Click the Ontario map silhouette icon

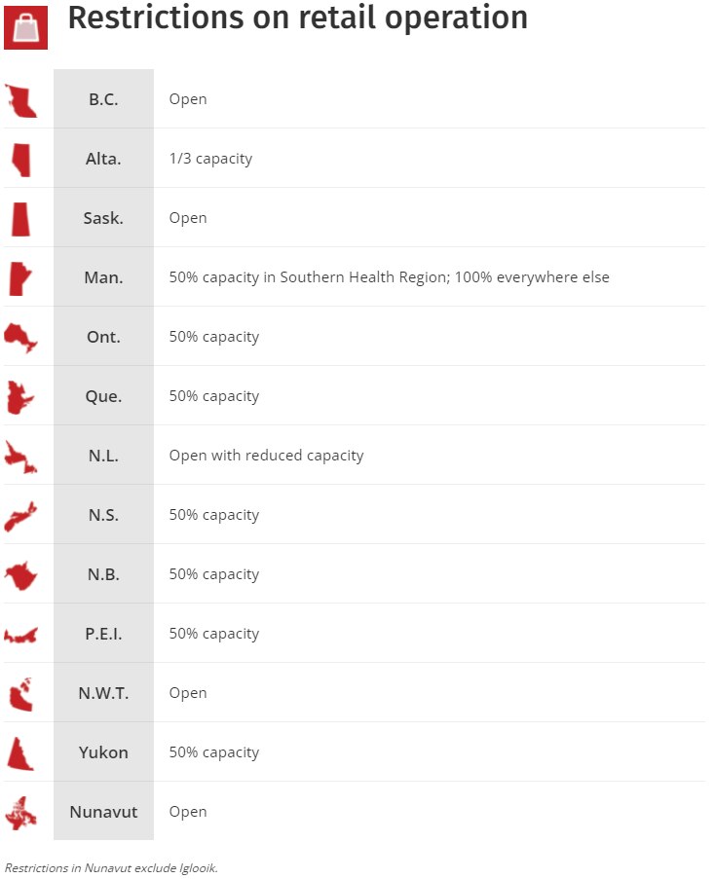tap(20, 338)
